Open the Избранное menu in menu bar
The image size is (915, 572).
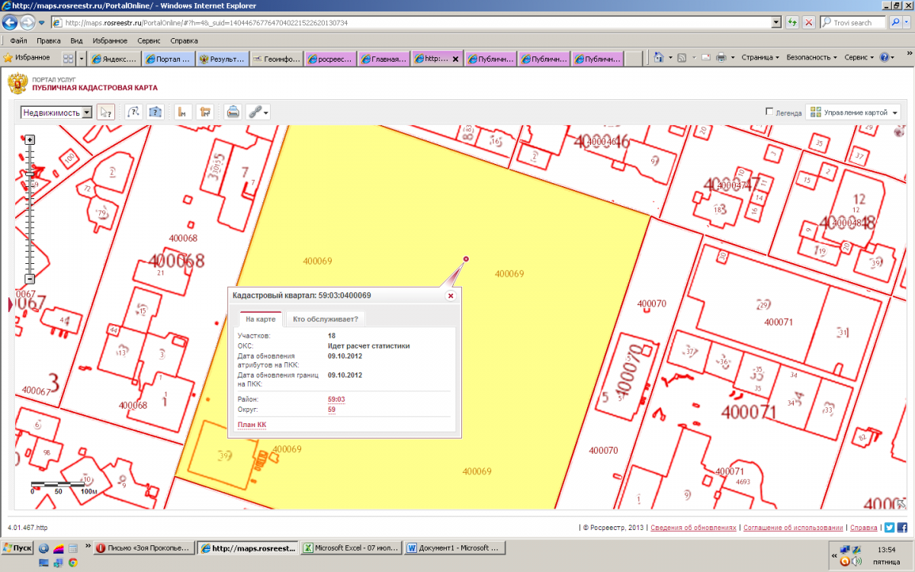110,40
